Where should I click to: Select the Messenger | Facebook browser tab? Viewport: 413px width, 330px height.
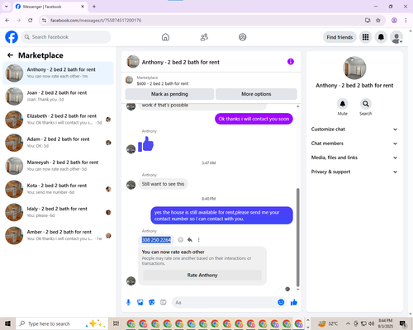click(50, 7)
